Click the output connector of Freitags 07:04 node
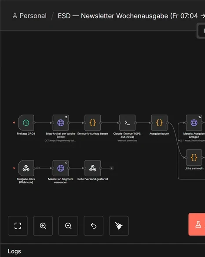205x257 pixels. coord(34,123)
